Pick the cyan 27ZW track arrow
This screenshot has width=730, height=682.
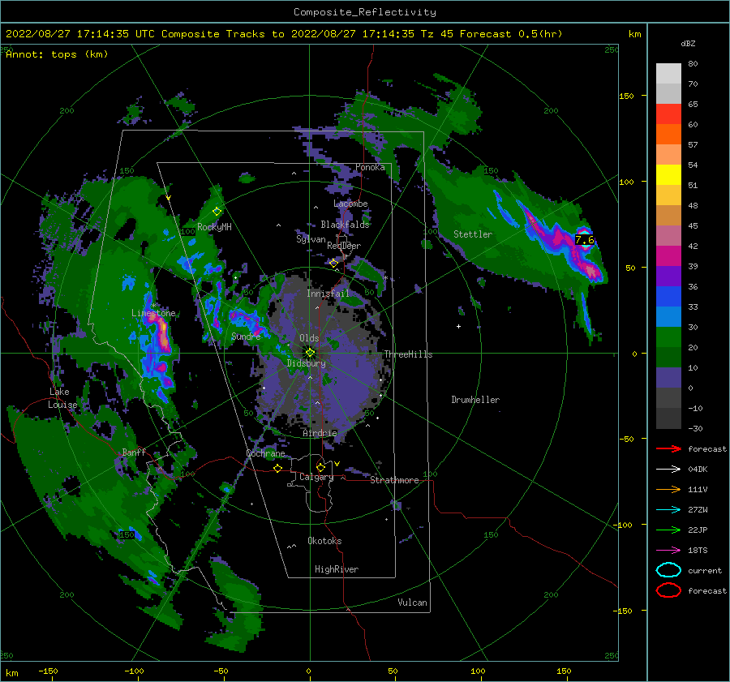pos(668,510)
